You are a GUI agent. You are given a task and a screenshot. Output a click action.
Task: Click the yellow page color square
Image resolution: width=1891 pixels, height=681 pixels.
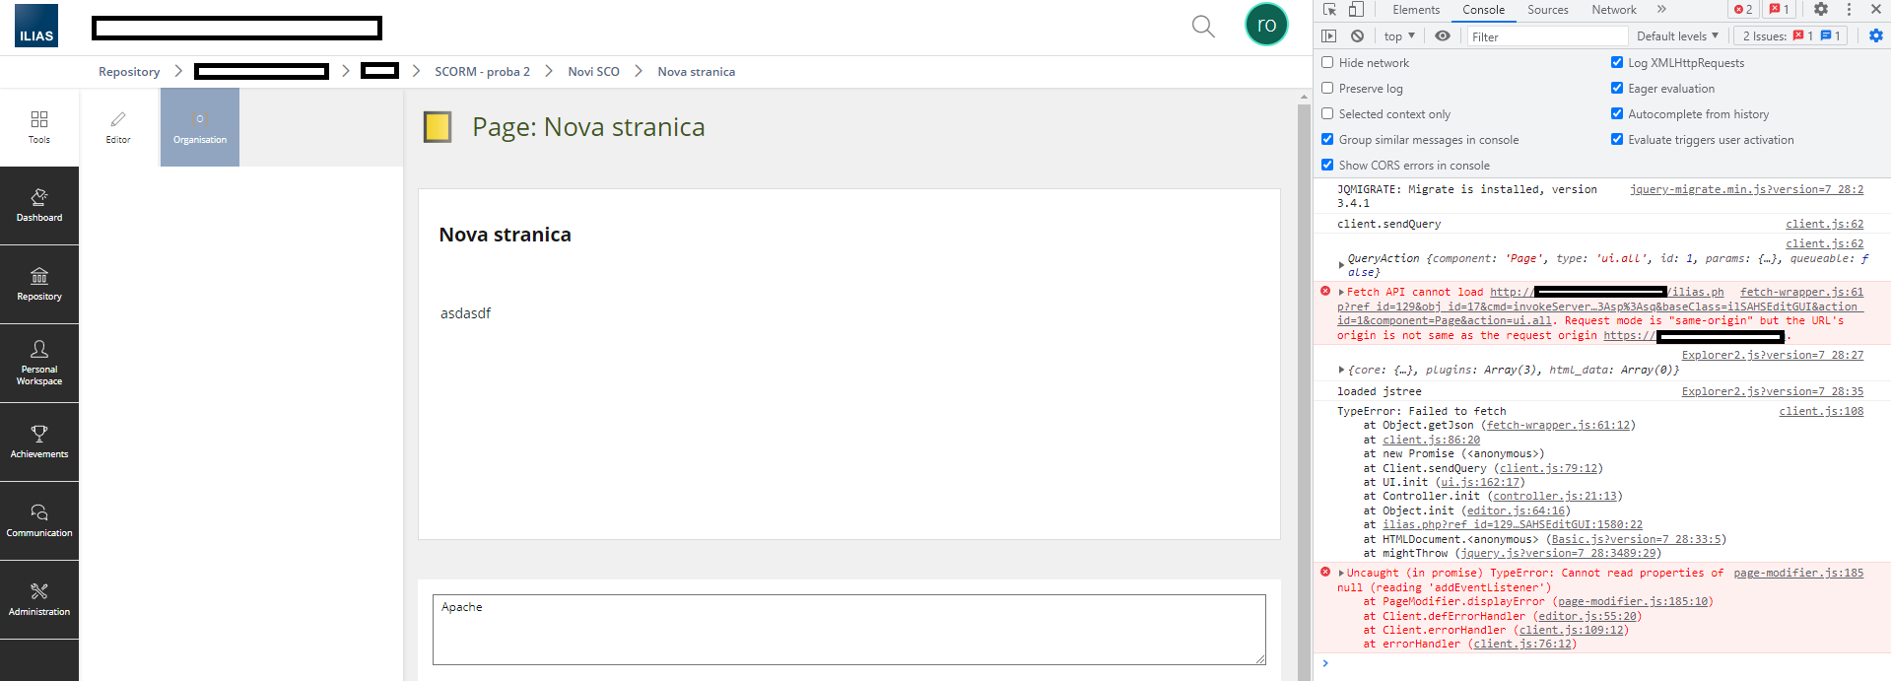(438, 127)
